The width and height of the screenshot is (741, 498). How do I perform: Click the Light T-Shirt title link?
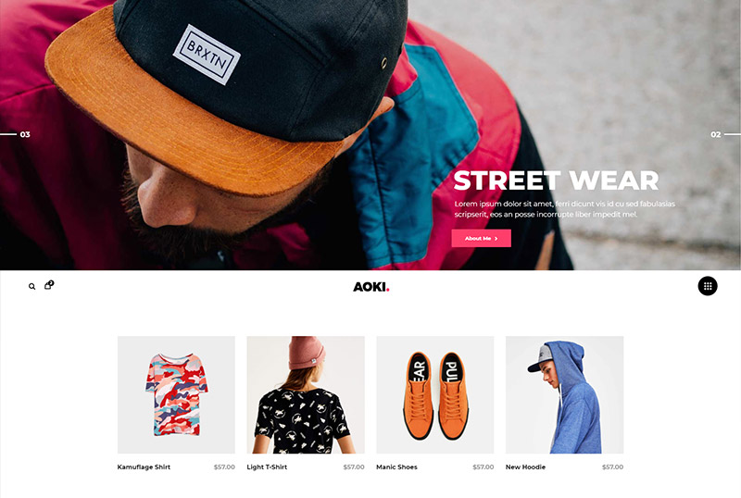(x=267, y=467)
